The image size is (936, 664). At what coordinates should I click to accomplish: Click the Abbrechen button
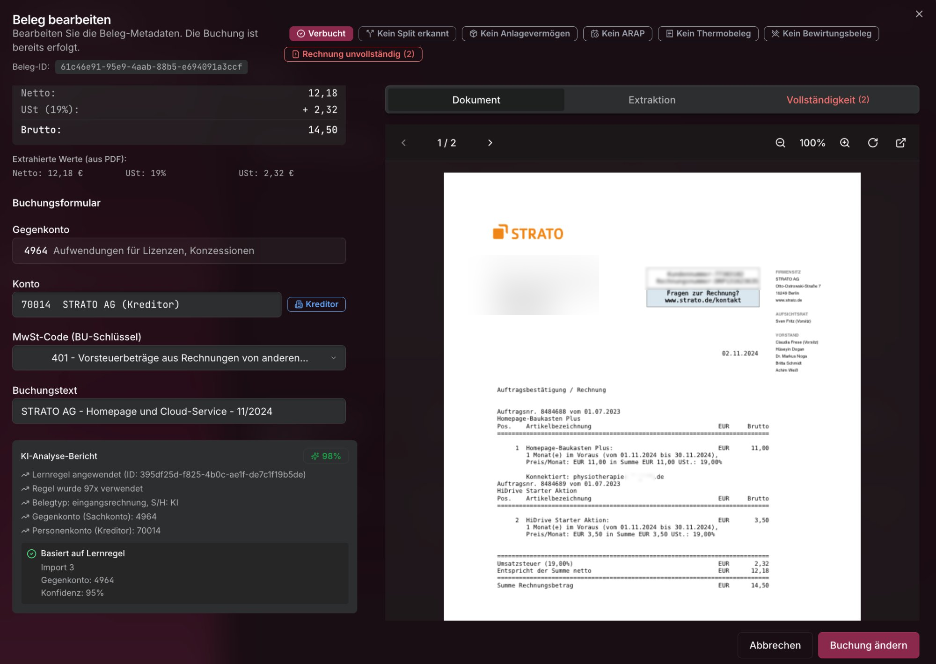(x=775, y=645)
